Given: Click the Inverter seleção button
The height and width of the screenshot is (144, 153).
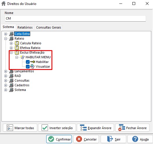Looking at the screenshot, I should (57, 128).
